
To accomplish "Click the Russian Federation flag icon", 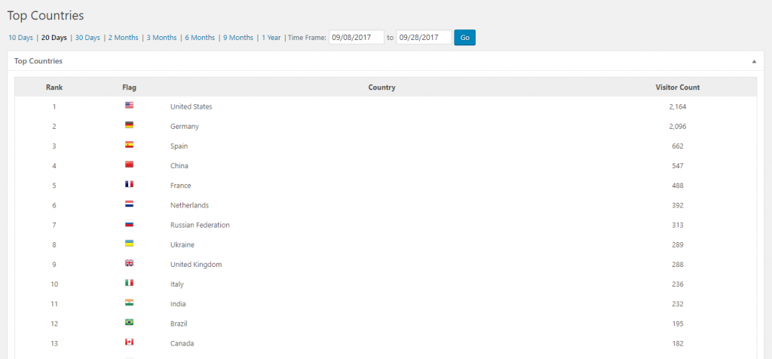I will tap(130, 223).
